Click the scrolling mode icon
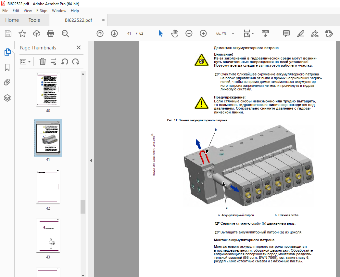 click(265, 33)
